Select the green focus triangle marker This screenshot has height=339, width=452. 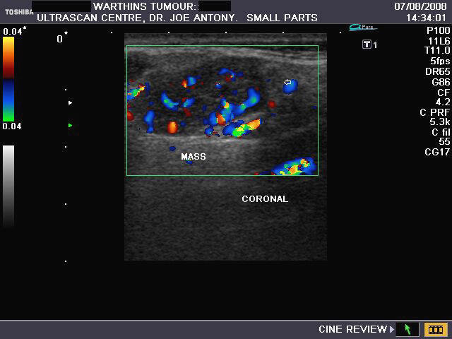pyautogui.click(x=70, y=125)
